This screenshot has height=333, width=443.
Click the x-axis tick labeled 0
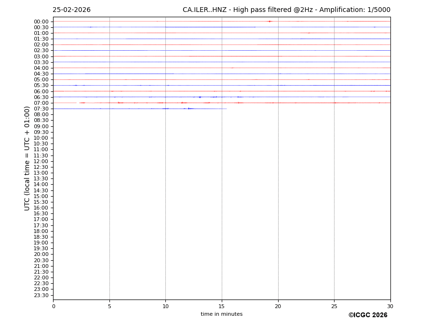(x=54, y=306)
